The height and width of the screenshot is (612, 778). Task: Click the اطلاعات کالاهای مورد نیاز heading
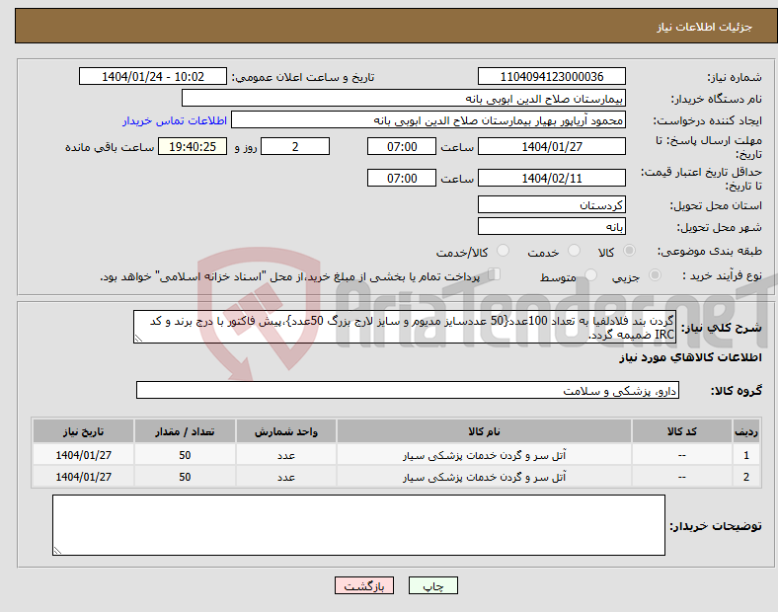click(690, 357)
